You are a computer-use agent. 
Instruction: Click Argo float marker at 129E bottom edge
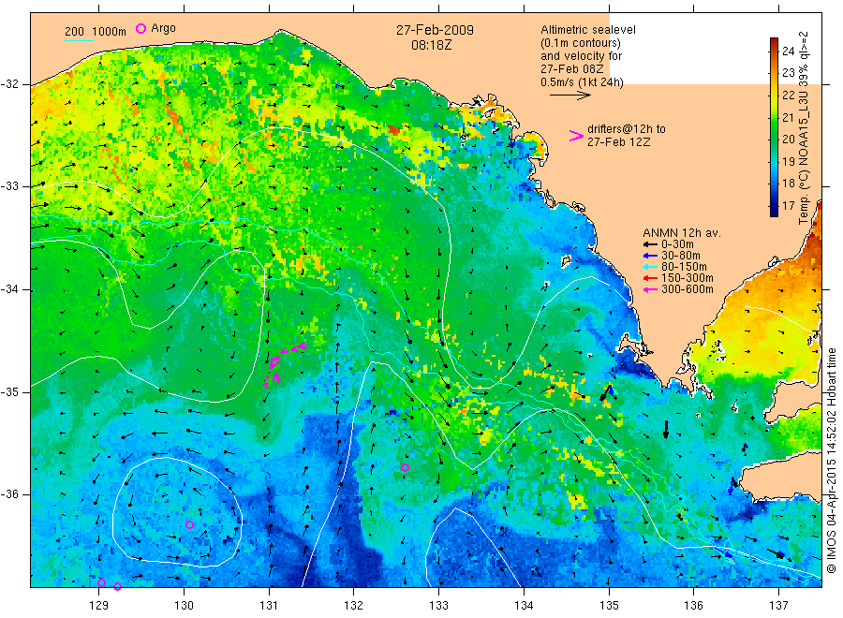(x=101, y=582)
